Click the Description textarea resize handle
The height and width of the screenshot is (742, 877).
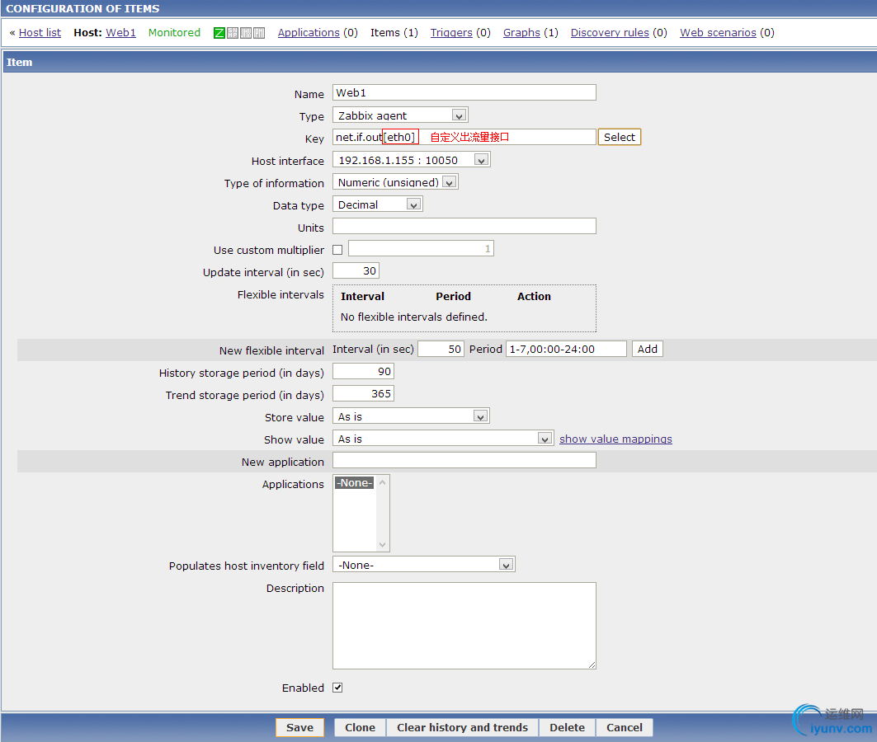coord(592,665)
